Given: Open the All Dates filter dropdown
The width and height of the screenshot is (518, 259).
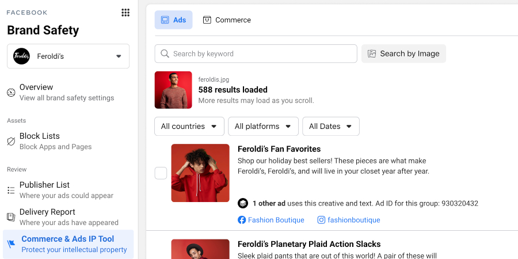Looking at the screenshot, I should click(331, 127).
